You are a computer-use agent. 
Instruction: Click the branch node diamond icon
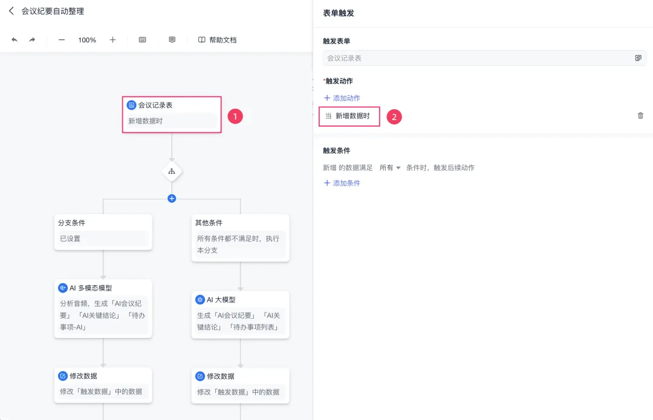point(172,171)
